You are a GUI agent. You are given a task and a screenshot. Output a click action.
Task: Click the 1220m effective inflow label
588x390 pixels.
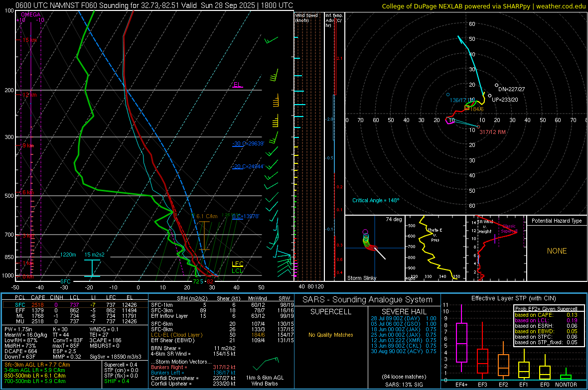pyautogui.click(x=68, y=254)
